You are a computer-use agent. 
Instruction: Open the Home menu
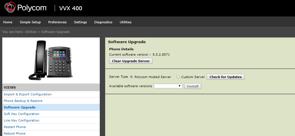coord(8,22)
